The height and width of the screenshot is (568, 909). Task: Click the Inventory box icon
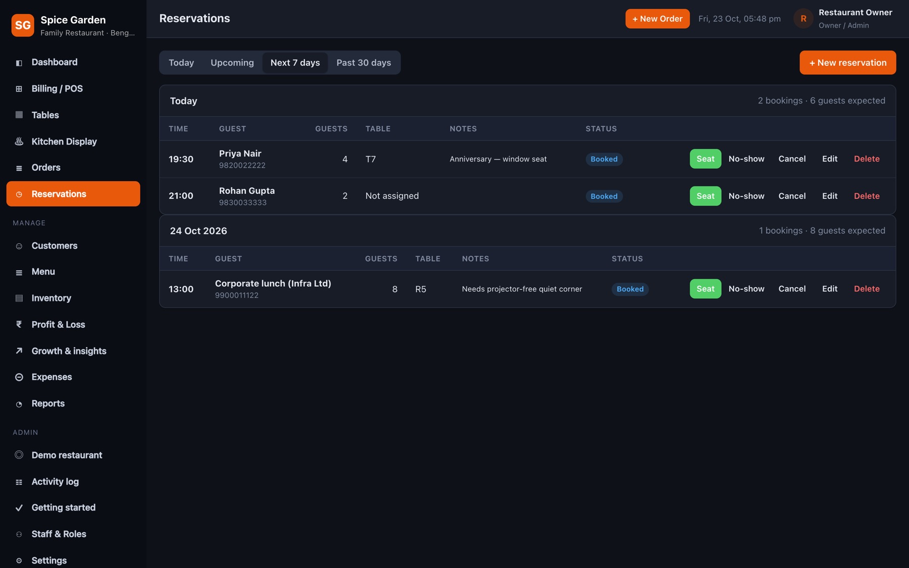(19, 298)
